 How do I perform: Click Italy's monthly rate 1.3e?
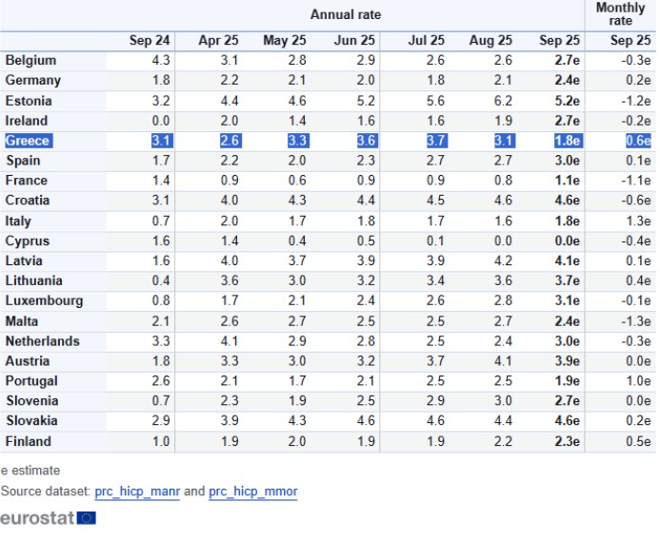click(636, 222)
